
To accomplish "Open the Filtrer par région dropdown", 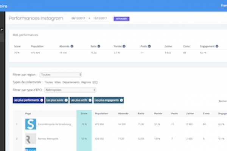I will [61, 75].
